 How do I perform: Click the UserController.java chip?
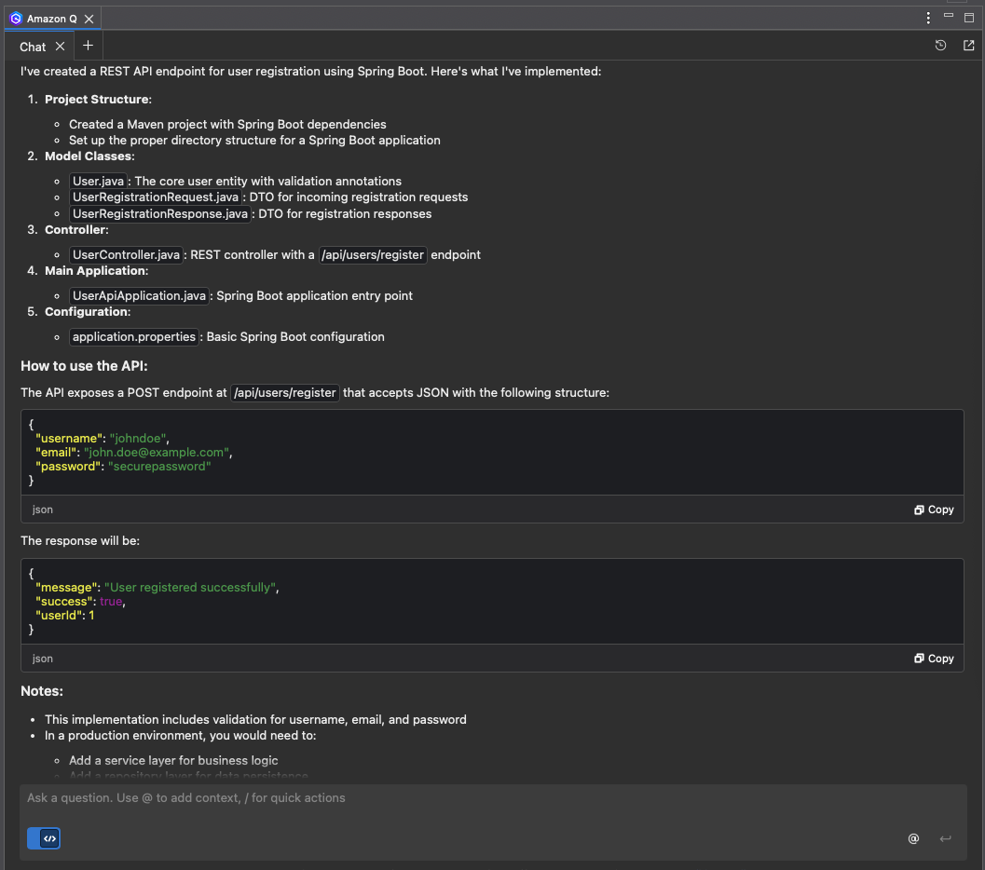point(126,254)
